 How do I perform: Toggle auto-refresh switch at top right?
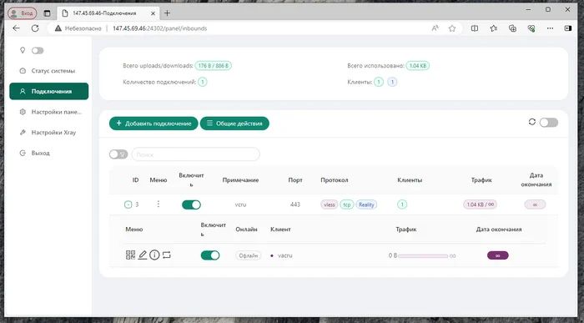tap(549, 122)
